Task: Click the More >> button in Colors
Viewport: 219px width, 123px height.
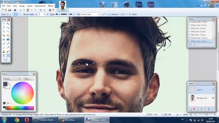Action: pyautogui.click(x=28, y=79)
